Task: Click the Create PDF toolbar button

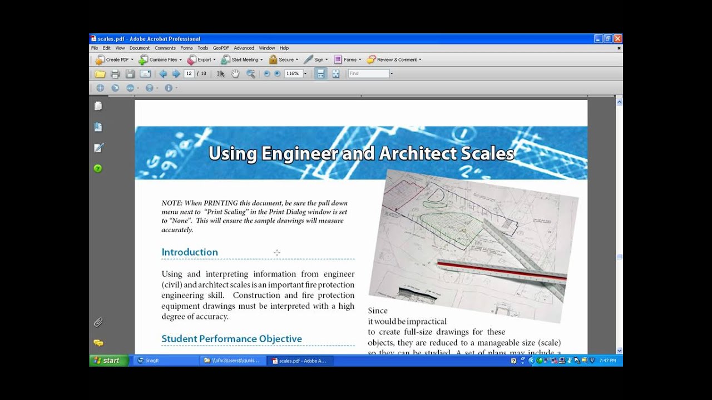Action: click(115, 59)
